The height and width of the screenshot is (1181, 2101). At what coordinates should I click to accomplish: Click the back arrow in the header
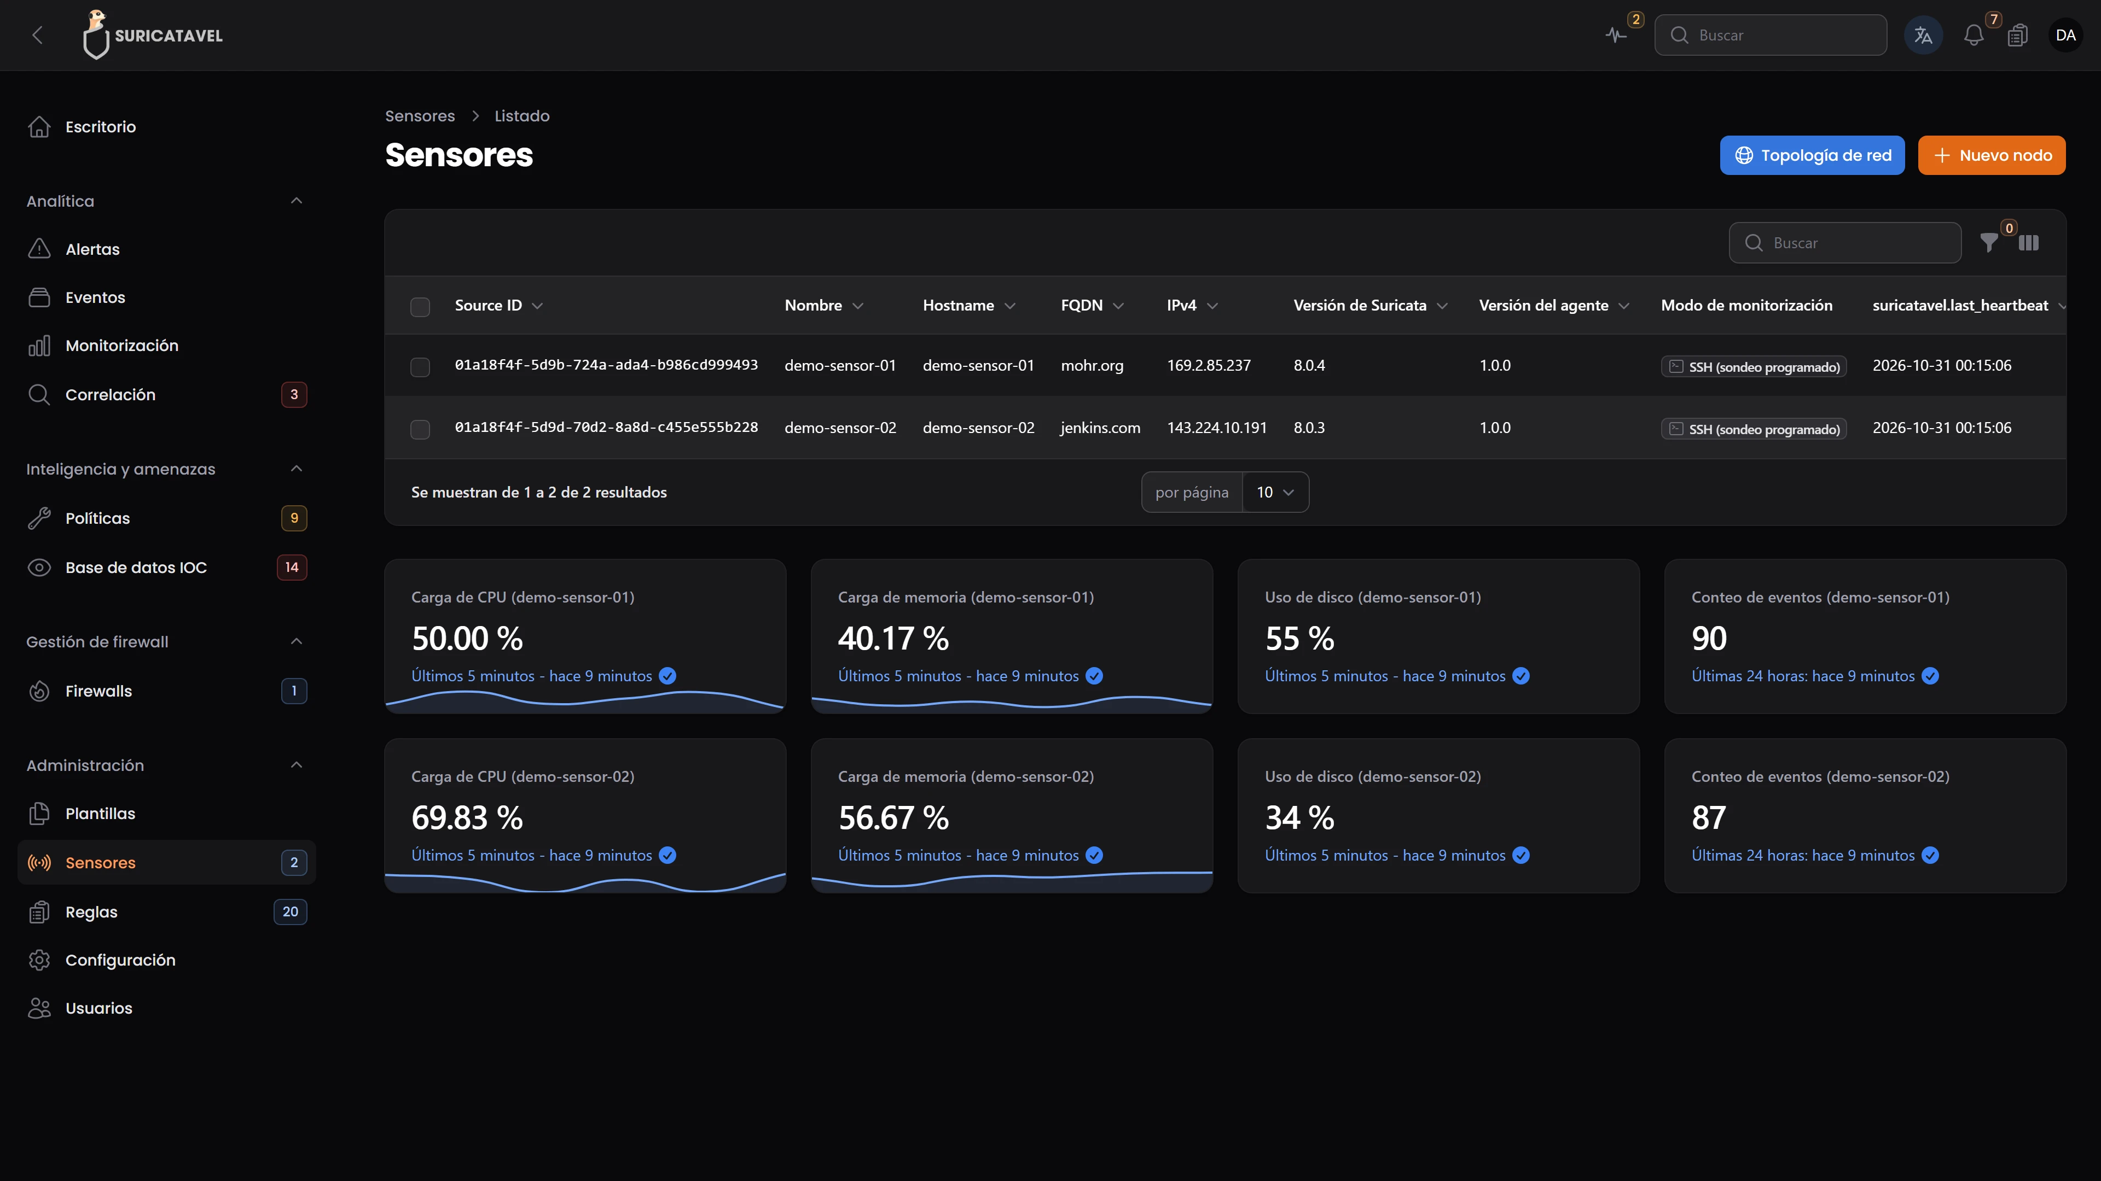38,35
